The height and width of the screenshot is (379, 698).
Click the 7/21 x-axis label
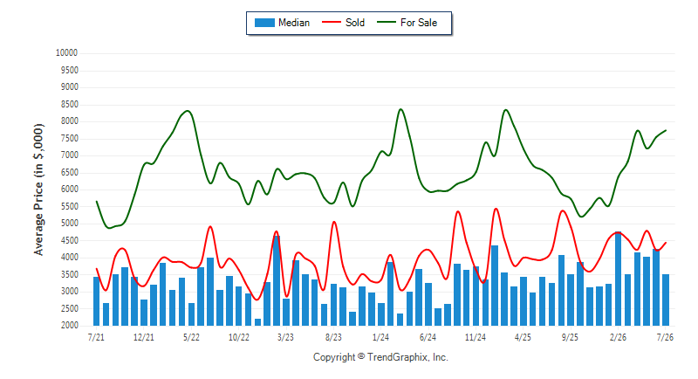[x=96, y=337]
